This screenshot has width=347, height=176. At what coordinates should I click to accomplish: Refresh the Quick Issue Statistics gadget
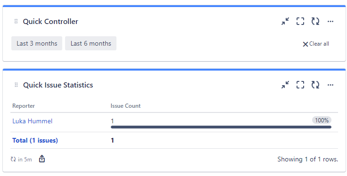315,85
